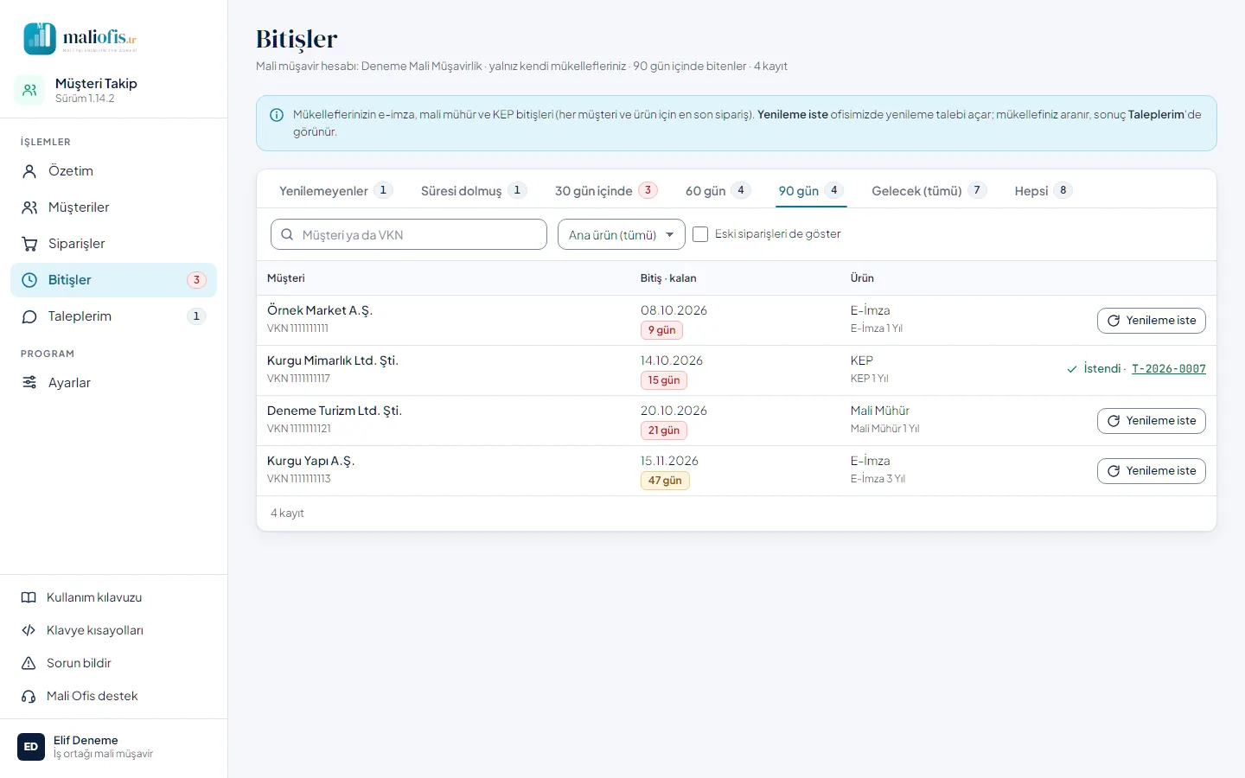The width and height of the screenshot is (1245, 778).
Task: Open request link T-2026-0007
Action: tap(1169, 369)
